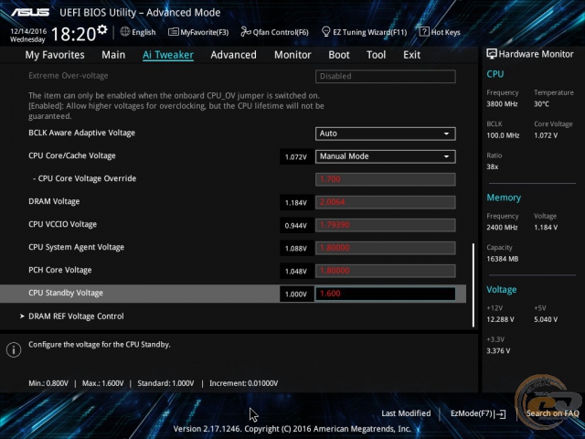Click the 1.072V CPU Core current reading
Image resolution: width=585 pixels, height=439 pixels.
click(296, 156)
